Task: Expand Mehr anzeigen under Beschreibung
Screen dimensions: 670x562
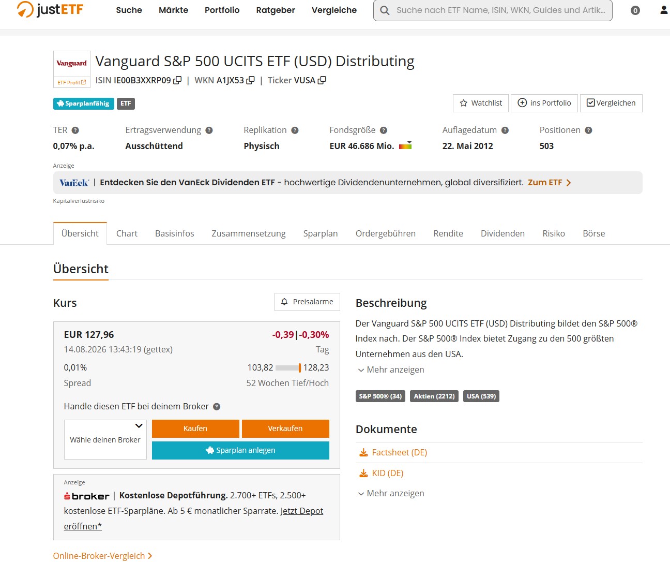Action: pyautogui.click(x=391, y=369)
